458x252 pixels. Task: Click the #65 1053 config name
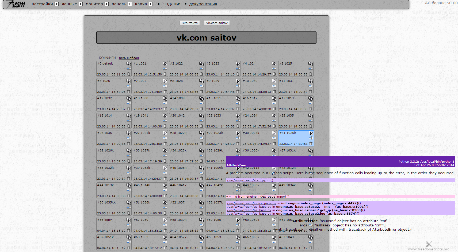(213, 237)
